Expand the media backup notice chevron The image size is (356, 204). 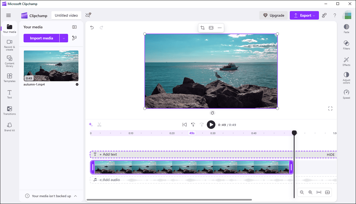(x=75, y=196)
